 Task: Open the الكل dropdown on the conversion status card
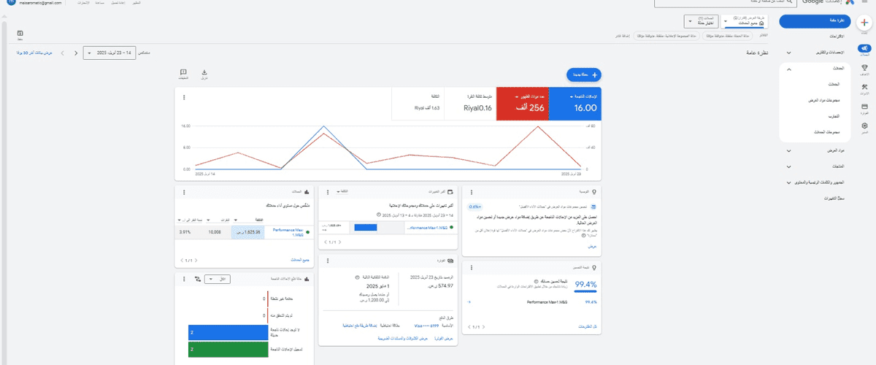click(x=217, y=279)
